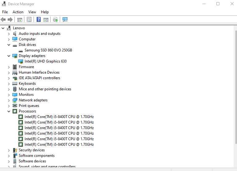Click the monitor icon at toolbar end
The image size is (237, 171).
[65, 19]
